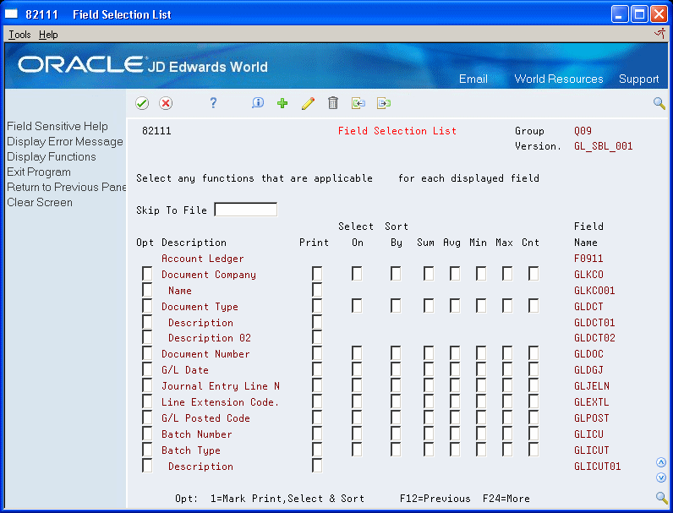
Task: Check Sort By for Batch Type
Action: [x=396, y=450]
